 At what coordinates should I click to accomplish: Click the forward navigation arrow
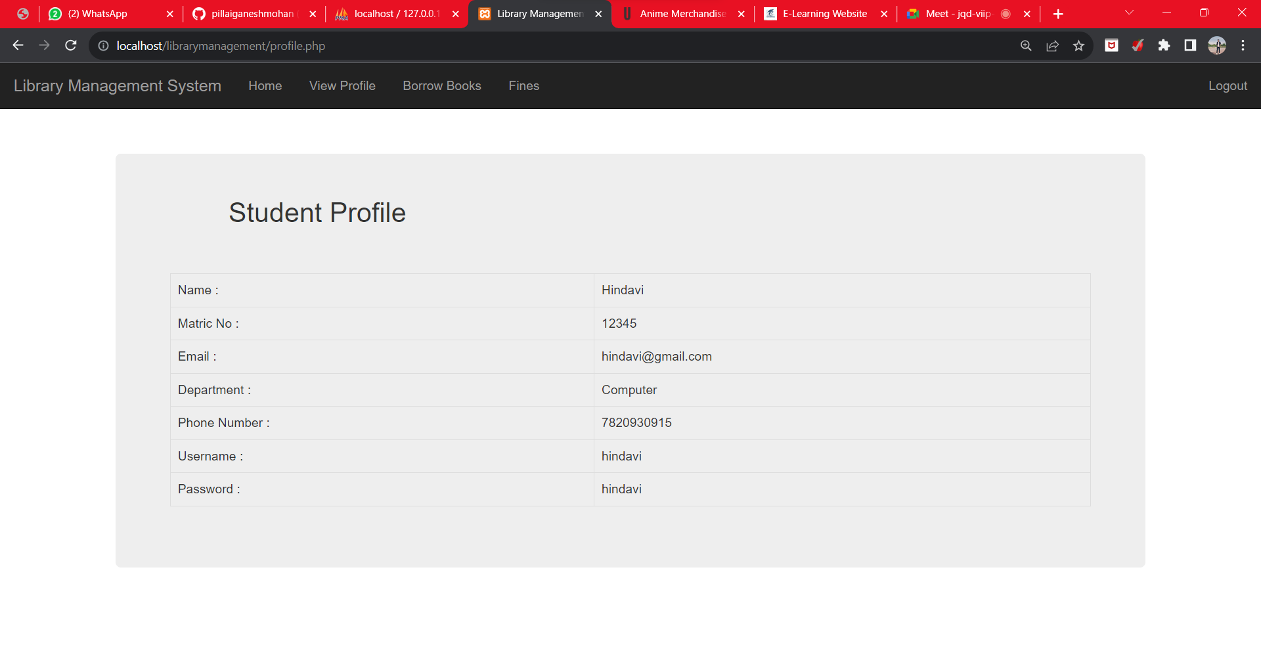point(44,45)
